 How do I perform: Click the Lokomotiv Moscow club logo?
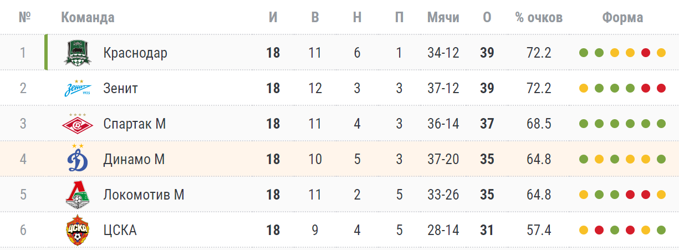pyautogui.click(x=76, y=195)
